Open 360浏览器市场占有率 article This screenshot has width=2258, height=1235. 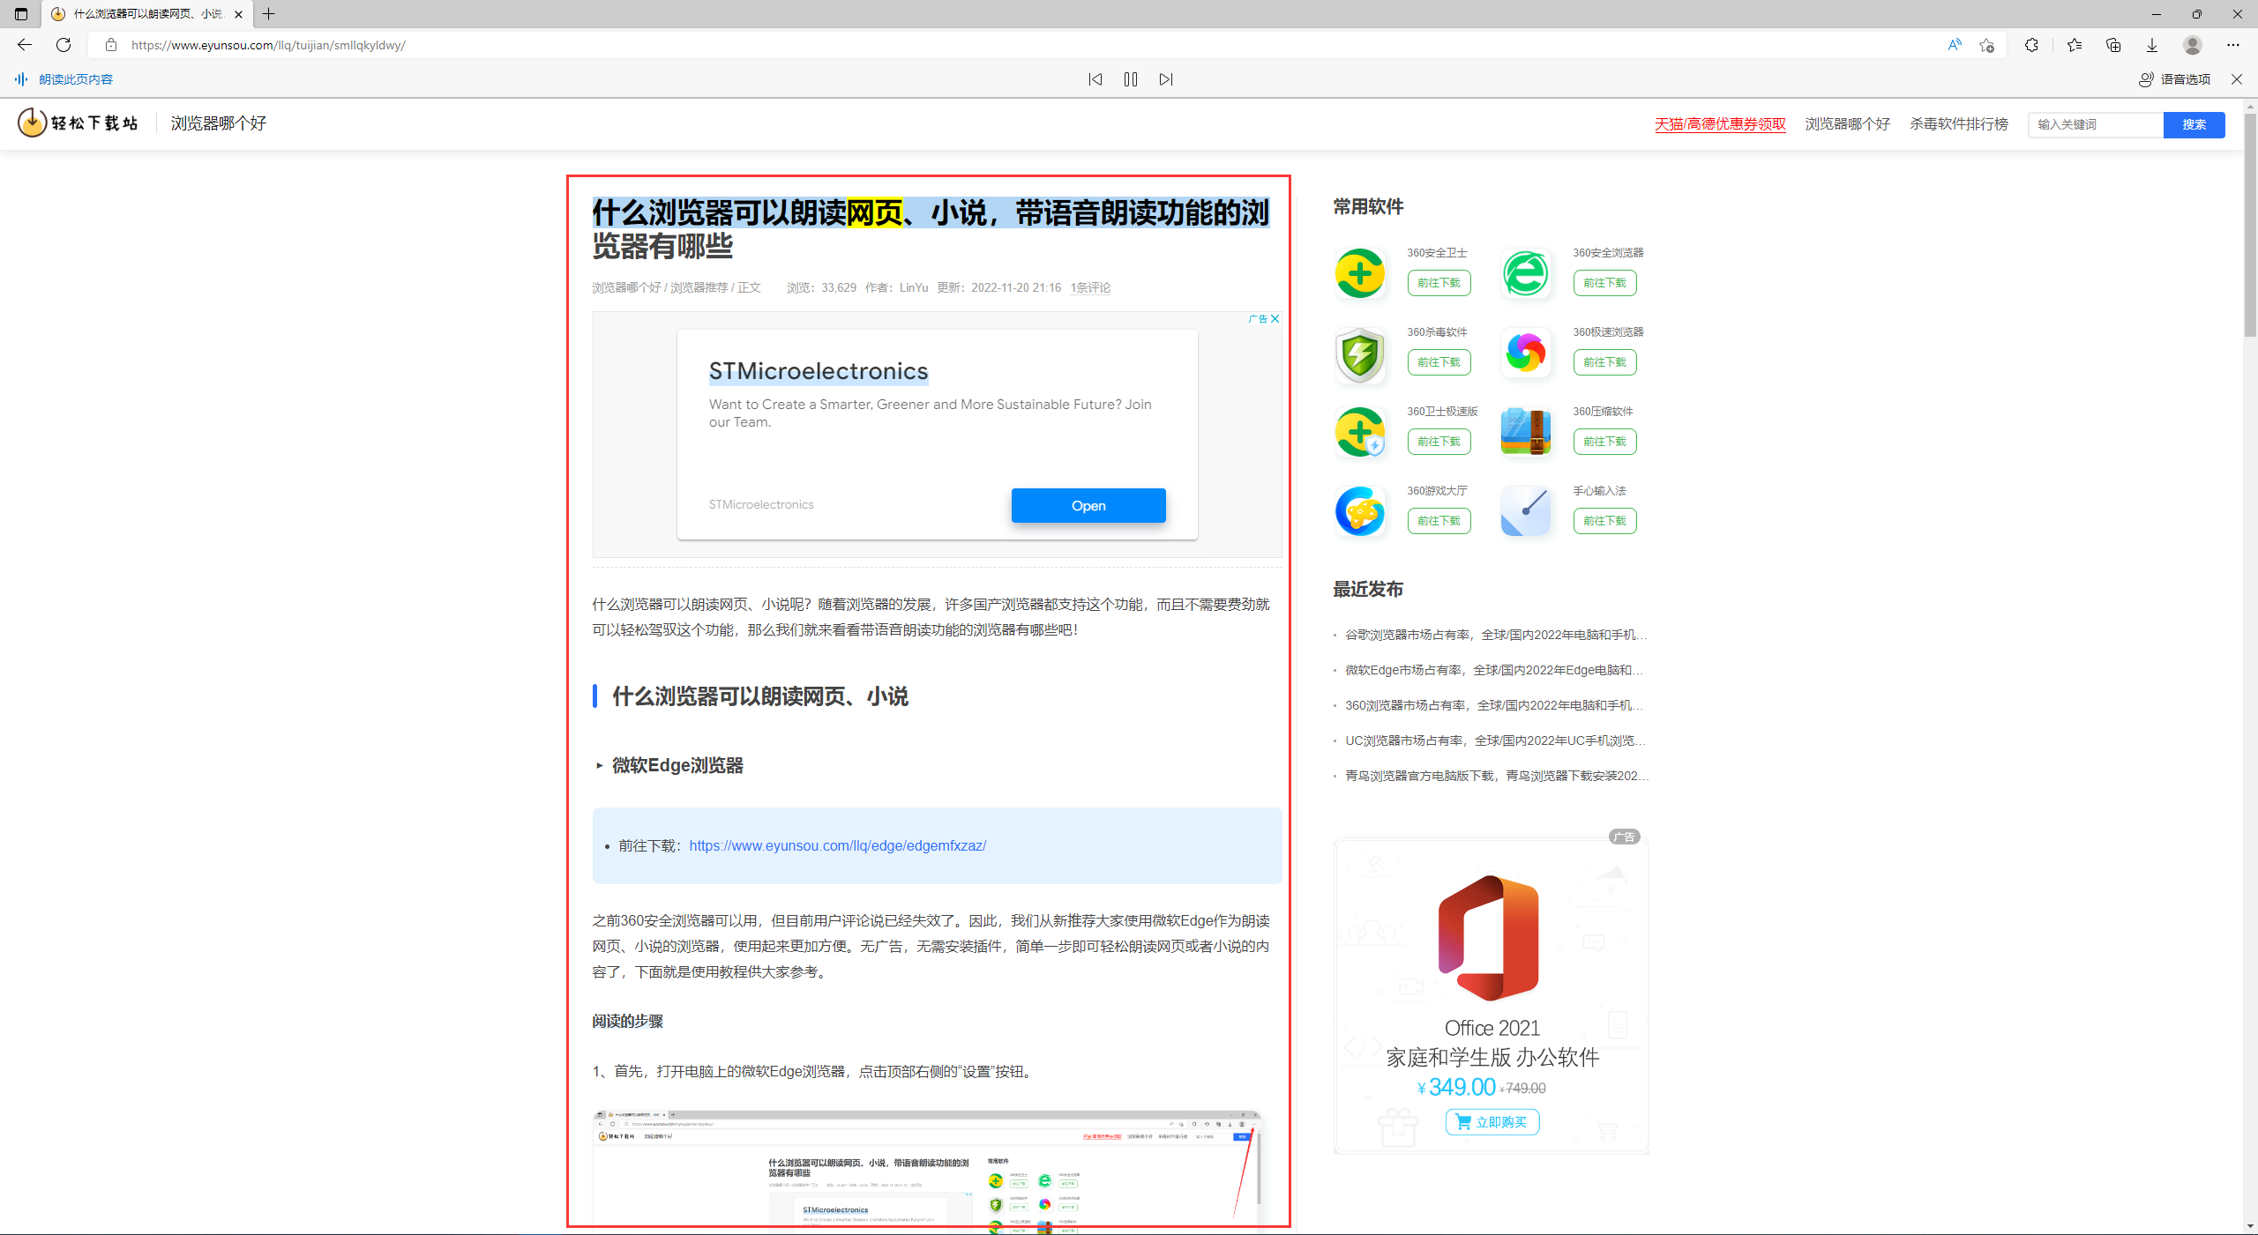click(x=1496, y=705)
